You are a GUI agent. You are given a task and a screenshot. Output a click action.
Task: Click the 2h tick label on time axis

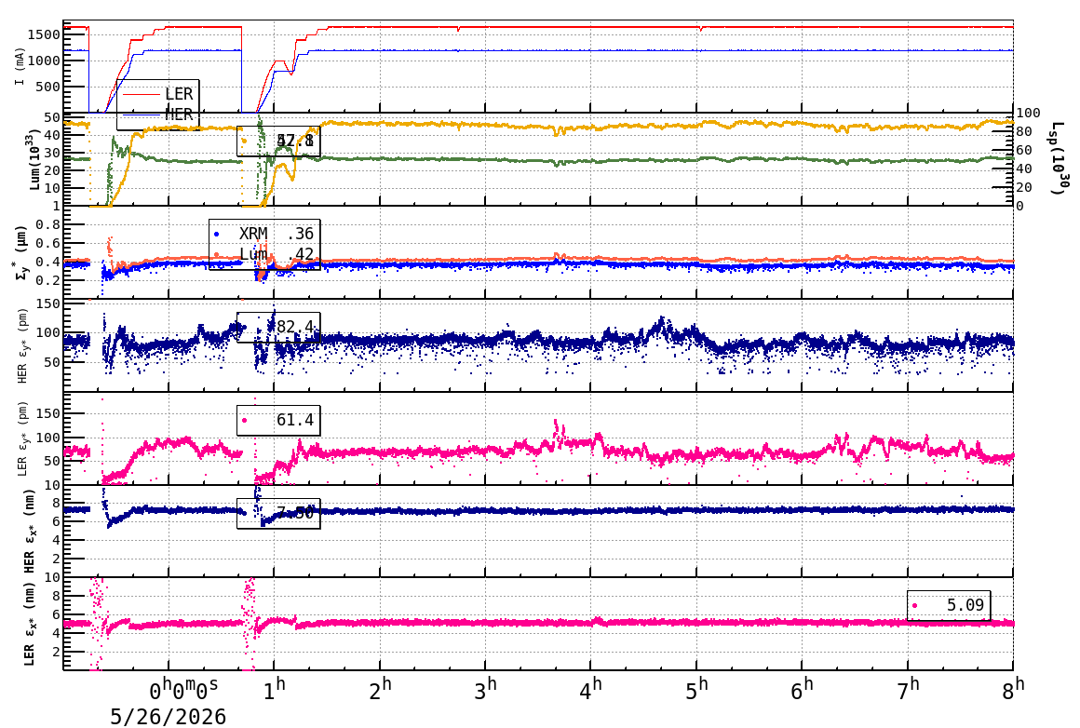[380, 690]
